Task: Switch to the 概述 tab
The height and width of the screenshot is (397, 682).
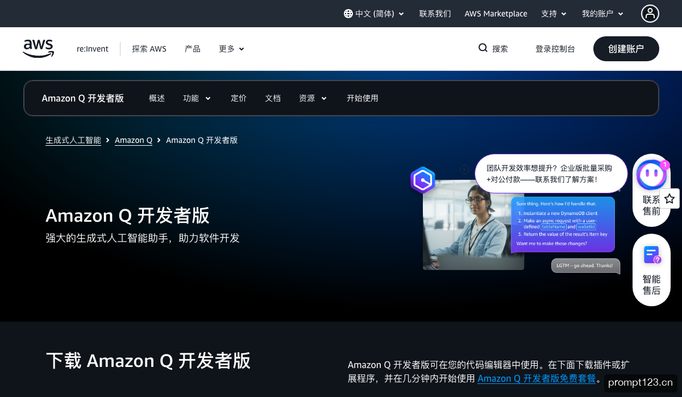Action: [157, 98]
